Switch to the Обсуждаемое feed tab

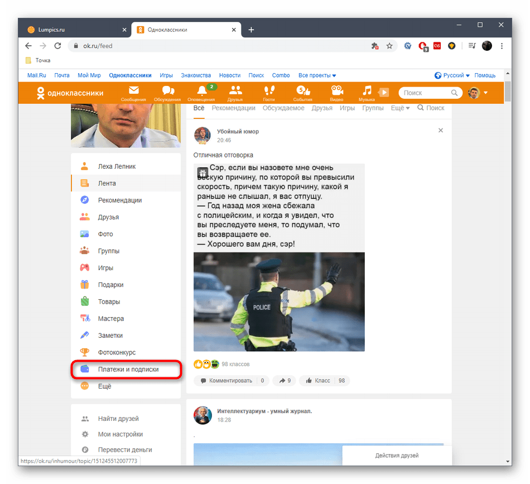283,108
